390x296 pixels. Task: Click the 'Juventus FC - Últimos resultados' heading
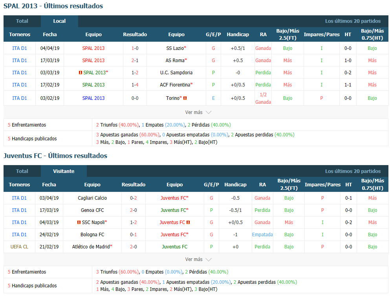click(55, 156)
